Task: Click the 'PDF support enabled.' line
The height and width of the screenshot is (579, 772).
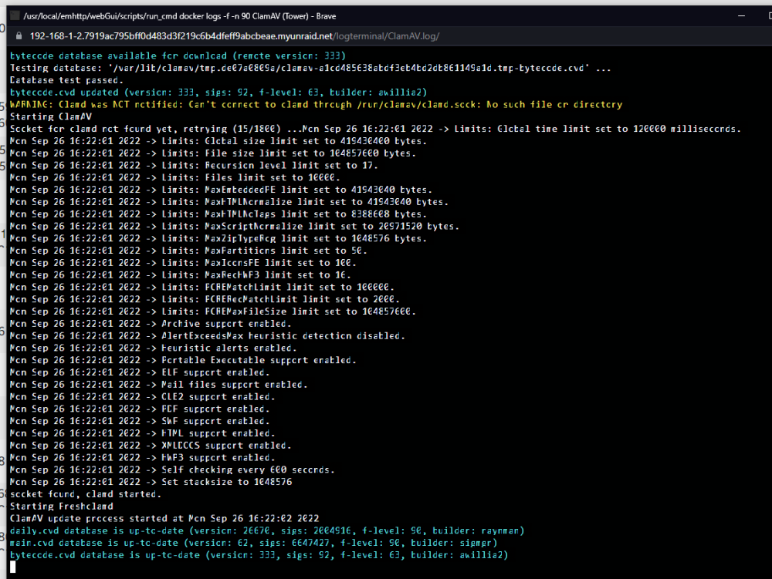Action: pos(140,409)
